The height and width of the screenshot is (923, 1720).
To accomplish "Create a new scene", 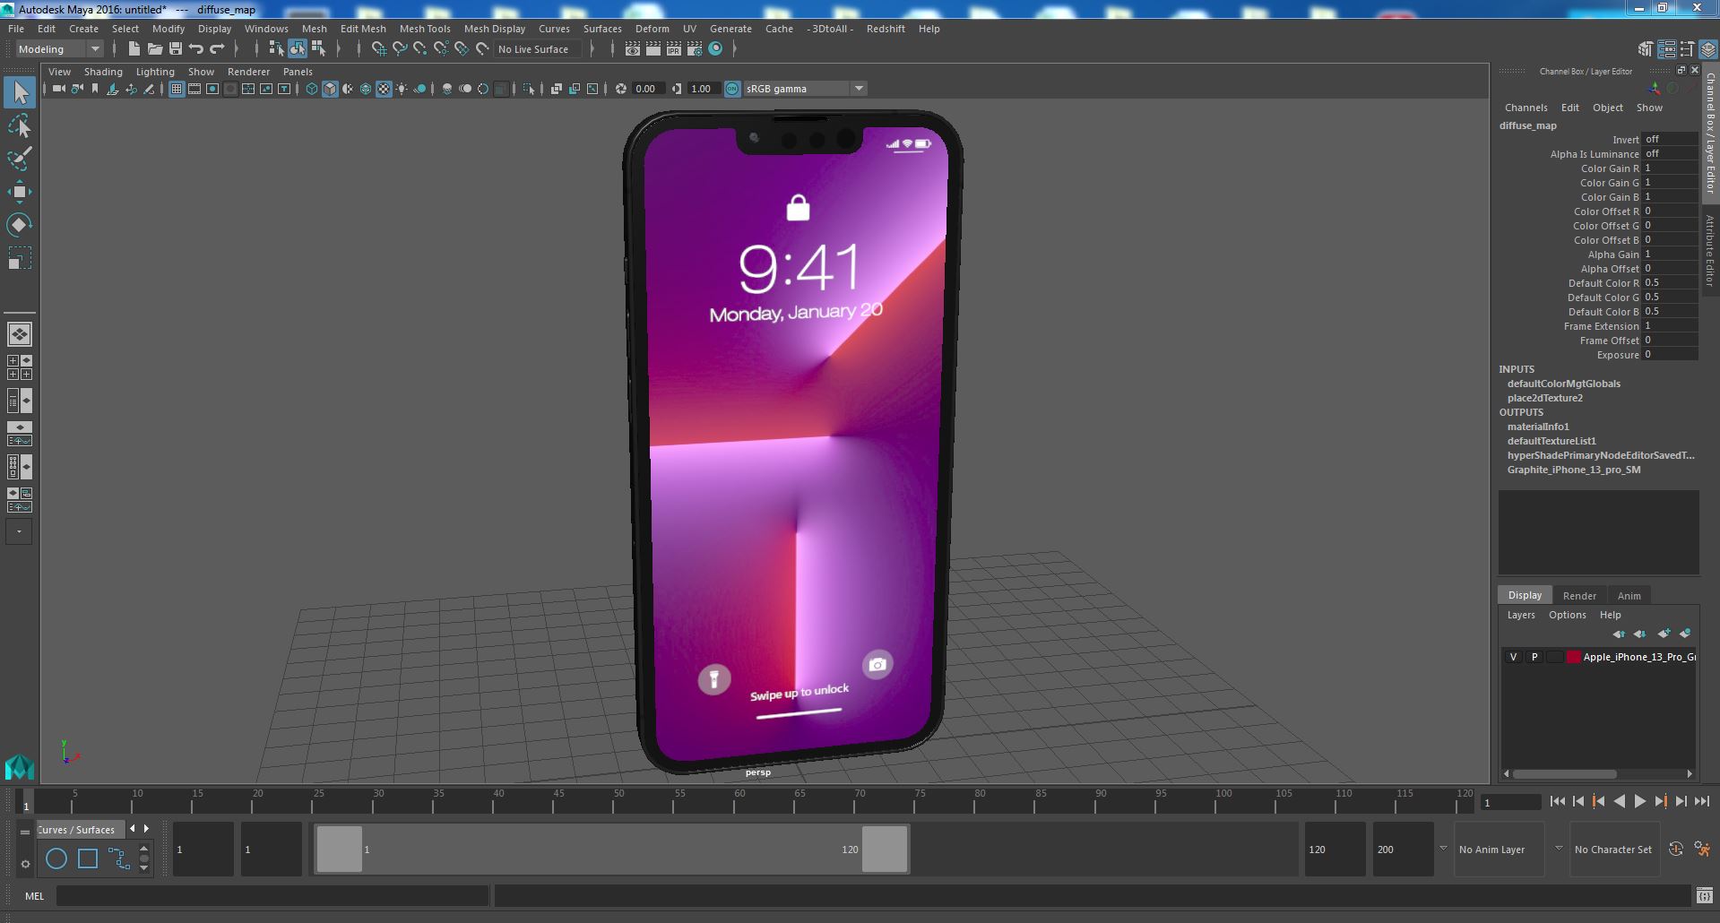I will coord(134,49).
